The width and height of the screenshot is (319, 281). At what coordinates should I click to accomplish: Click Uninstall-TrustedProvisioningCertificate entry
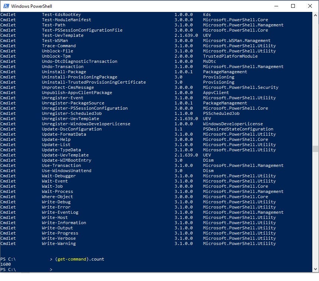click(94, 82)
